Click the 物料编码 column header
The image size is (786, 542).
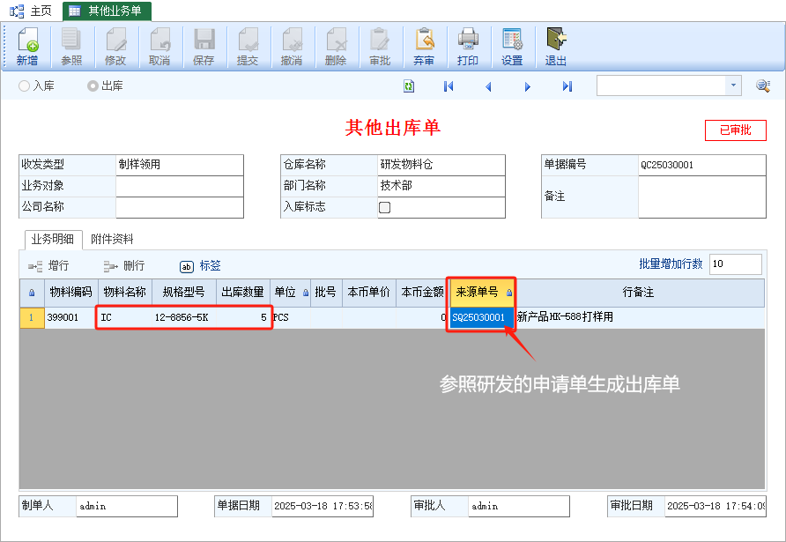click(x=71, y=293)
